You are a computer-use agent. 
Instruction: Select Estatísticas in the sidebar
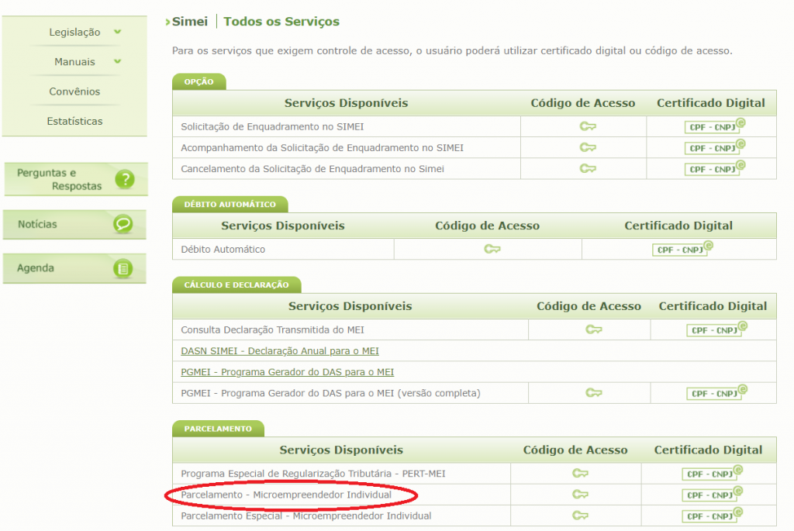click(x=74, y=120)
